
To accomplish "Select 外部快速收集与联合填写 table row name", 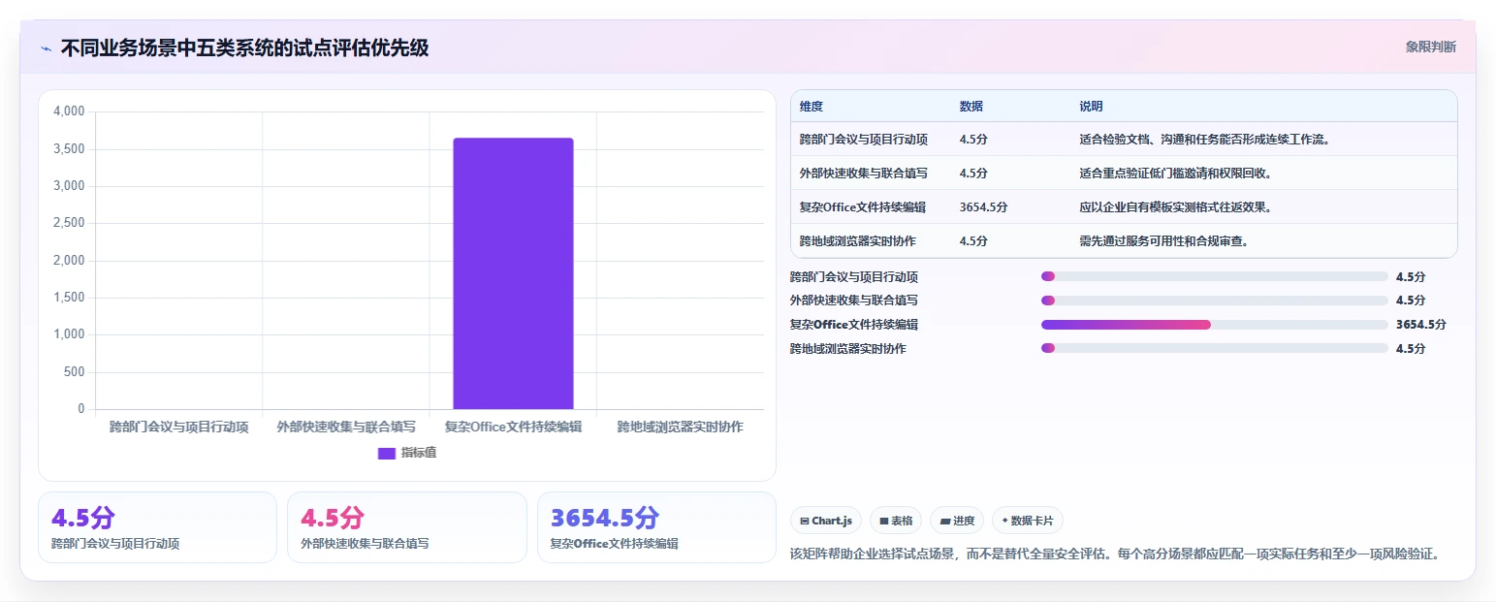I will click(864, 174).
